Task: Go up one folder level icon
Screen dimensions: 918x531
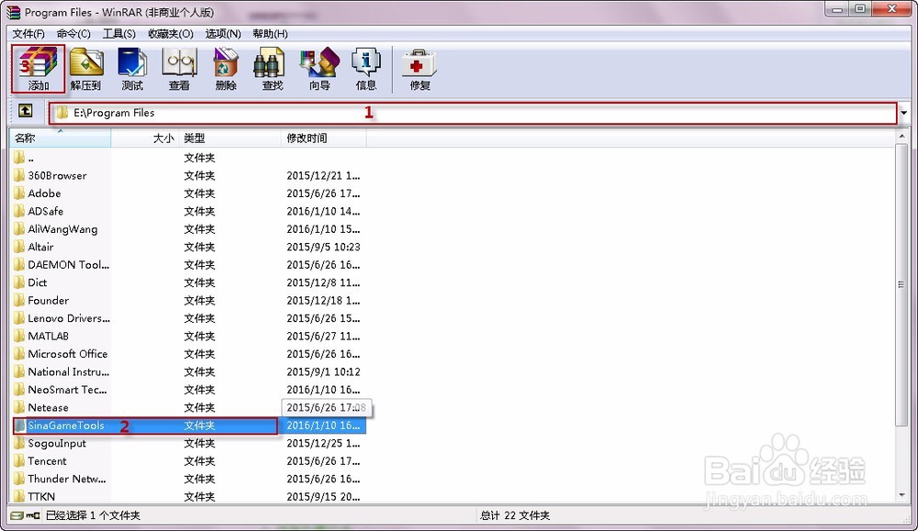Action: pos(25,111)
